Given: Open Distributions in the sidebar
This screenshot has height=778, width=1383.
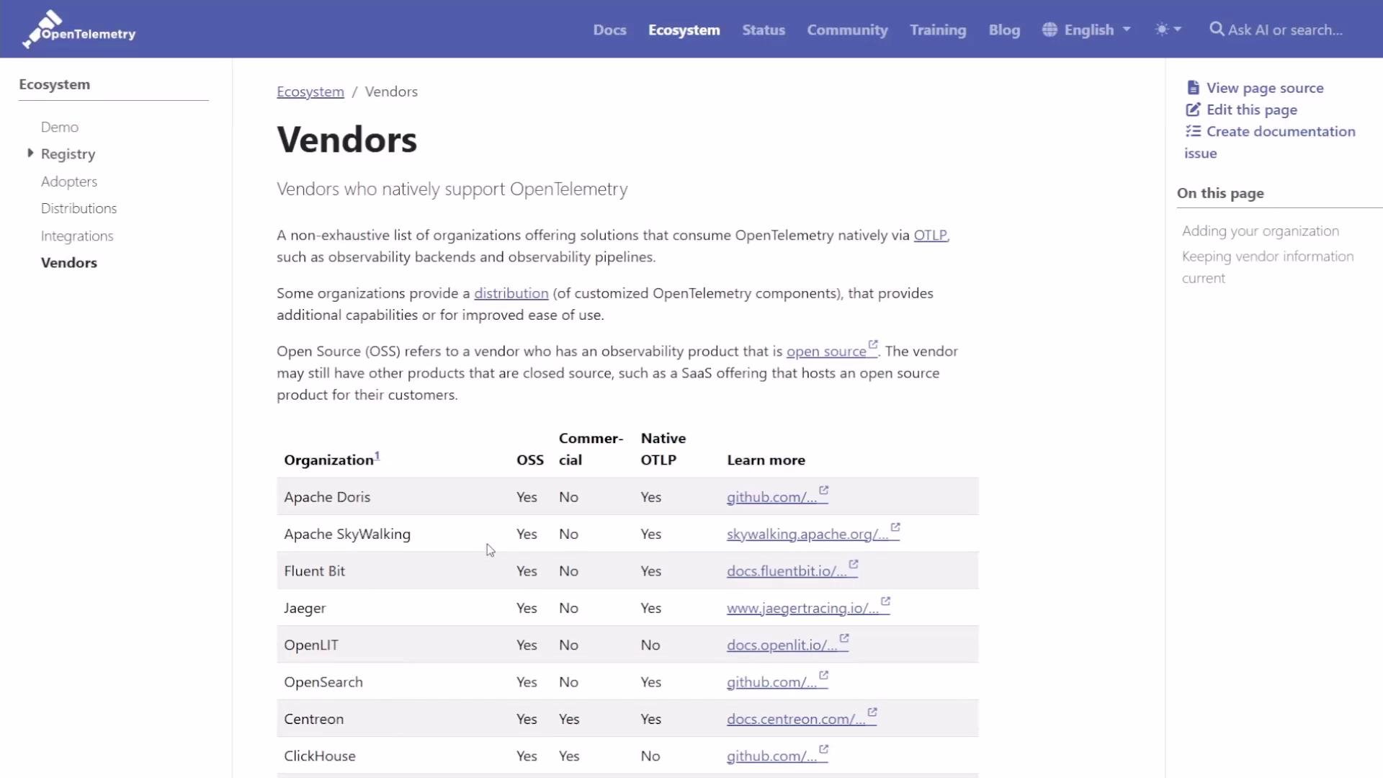Looking at the screenshot, I should point(79,208).
